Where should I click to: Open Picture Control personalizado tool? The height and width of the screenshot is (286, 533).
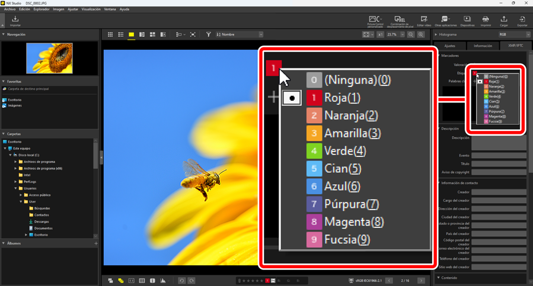tap(375, 21)
